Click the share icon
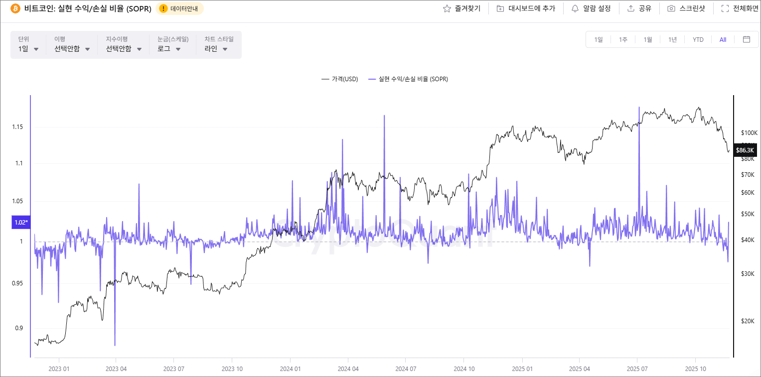Image resolution: width=761 pixels, height=377 pixels. [x=632, y=8]
